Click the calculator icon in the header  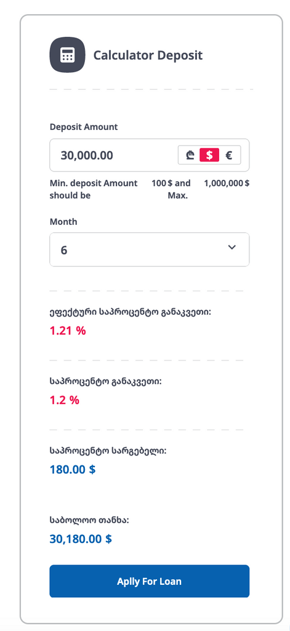67,55
